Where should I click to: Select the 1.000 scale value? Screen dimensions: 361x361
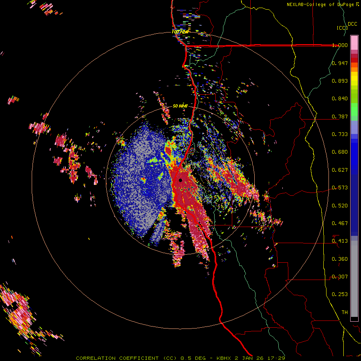coord(340,45)
